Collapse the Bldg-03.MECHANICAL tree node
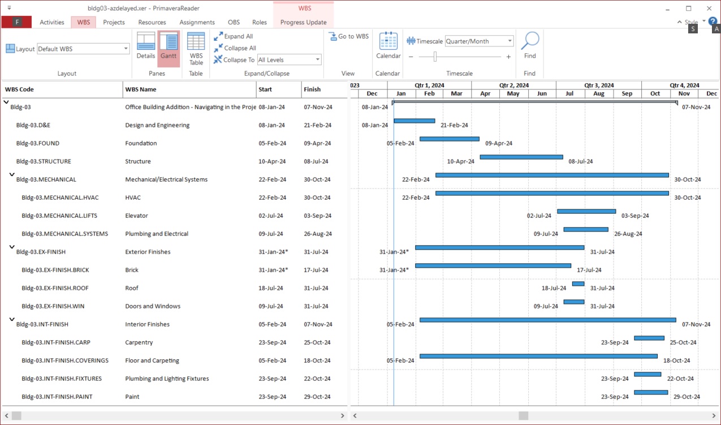This screenshot has width=721, height=425. point(12,175)
